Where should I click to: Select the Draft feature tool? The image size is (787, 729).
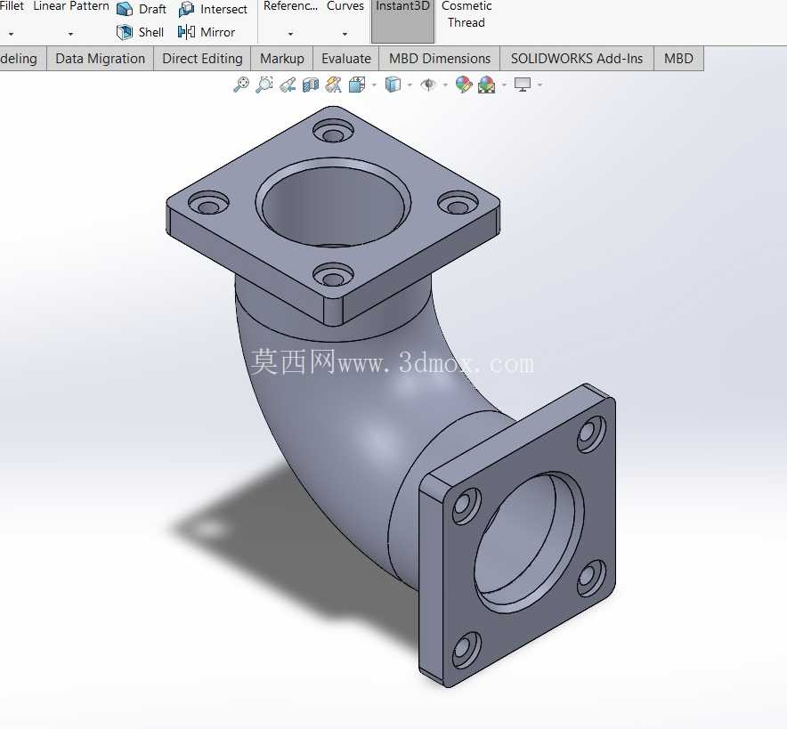click(x=141, y=9)
